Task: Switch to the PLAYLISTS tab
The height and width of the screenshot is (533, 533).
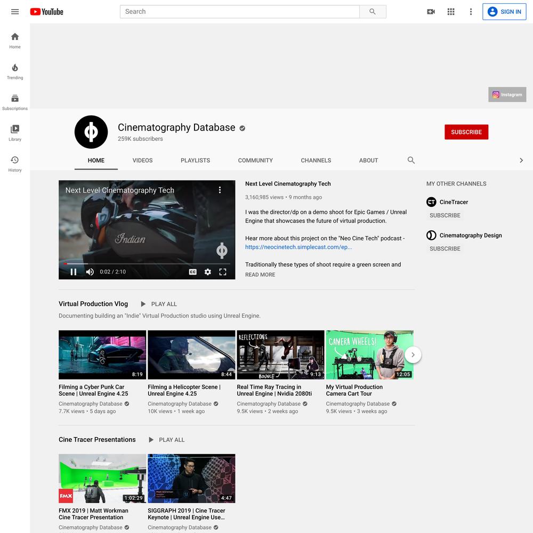Action: pos(196,160)
